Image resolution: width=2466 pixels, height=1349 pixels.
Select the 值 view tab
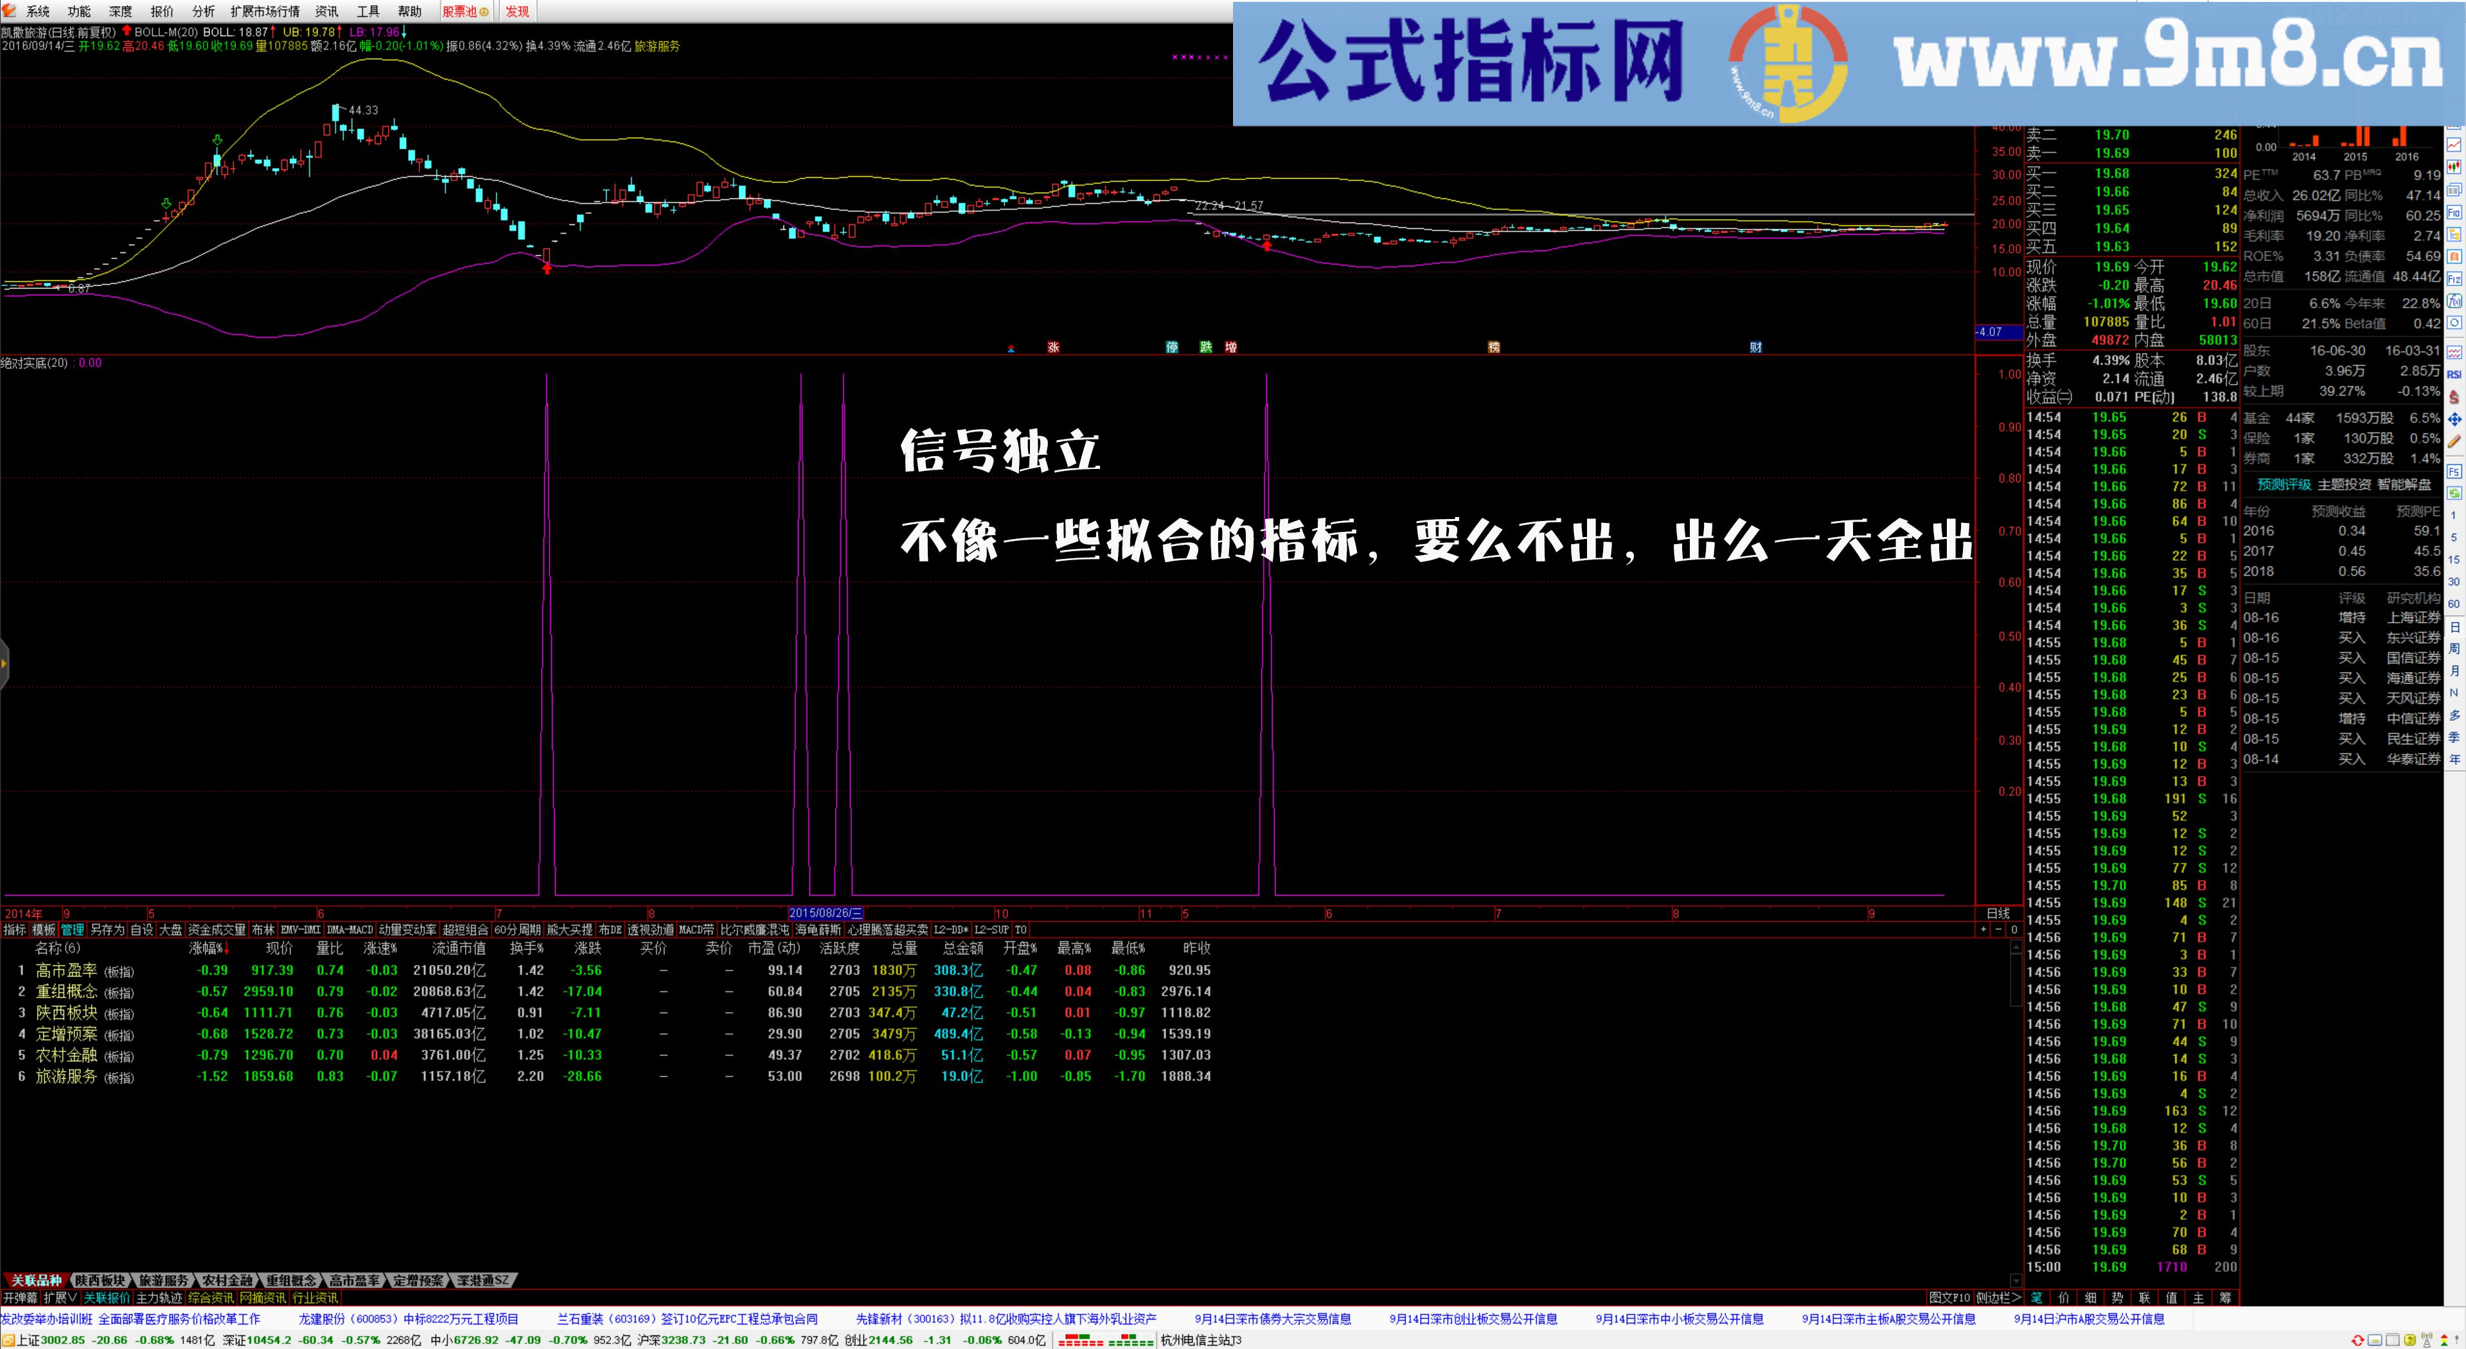pos(2171,1298)
